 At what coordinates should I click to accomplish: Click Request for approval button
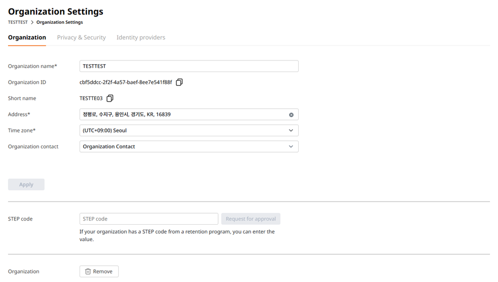[x=251, y=219]
